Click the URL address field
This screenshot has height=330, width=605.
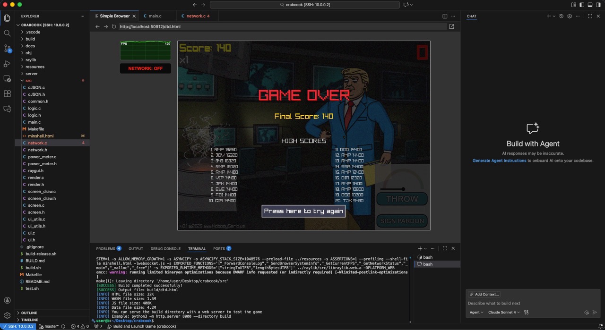coord(282,27)
